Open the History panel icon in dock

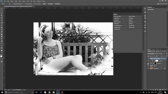click(145, 9)
